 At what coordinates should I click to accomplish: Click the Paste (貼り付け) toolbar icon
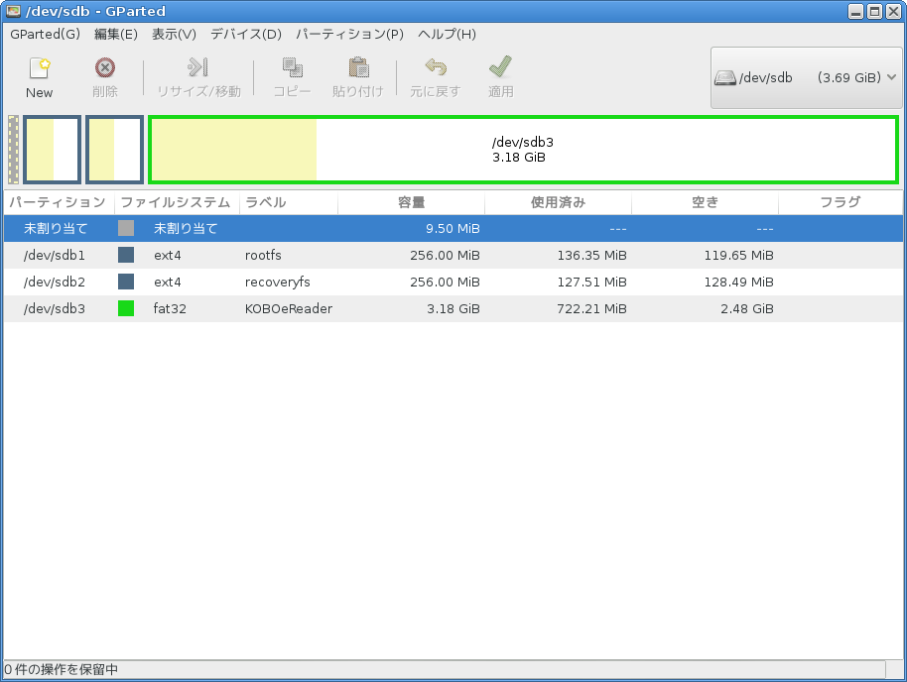pyautogui.click(x=357, y=69)
